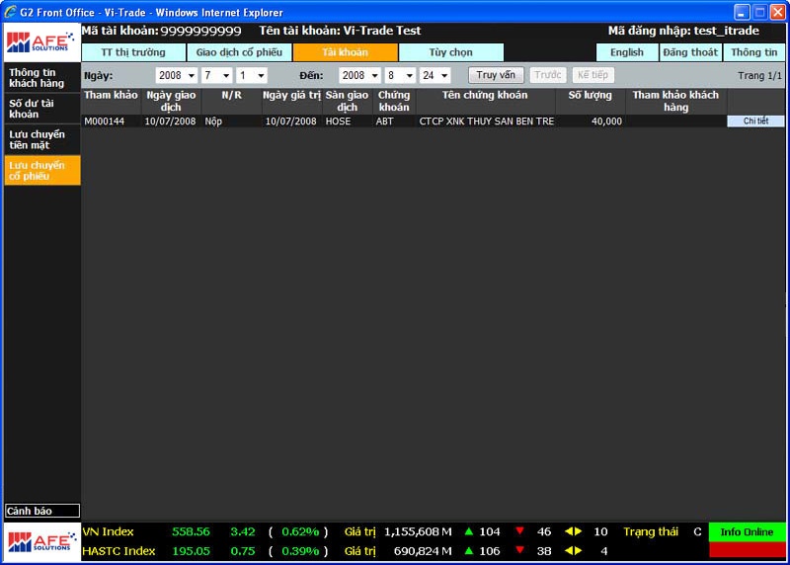
Task: Select Lưu chuyển cổ phiếu sidebar item
Action: pyautogui.click(x=42, y=170)
